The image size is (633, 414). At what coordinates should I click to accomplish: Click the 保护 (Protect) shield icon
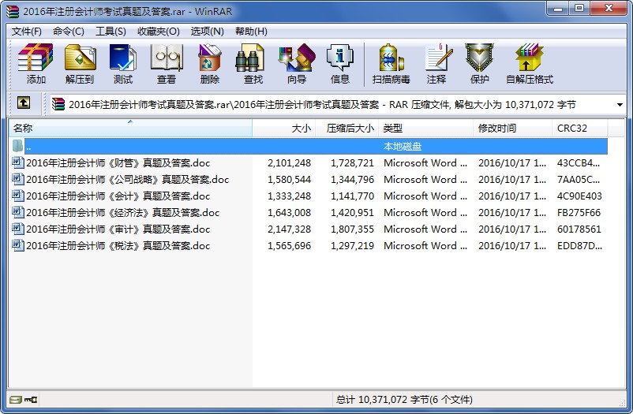coord(479,63)
